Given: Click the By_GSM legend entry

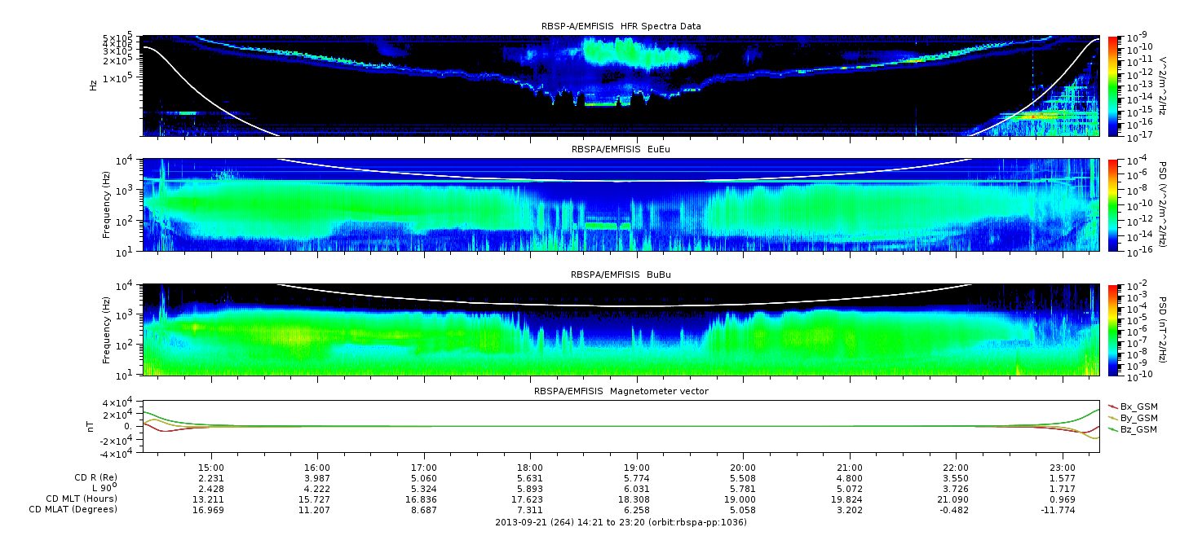Looking at the screenshot, I should point(1138,418).
